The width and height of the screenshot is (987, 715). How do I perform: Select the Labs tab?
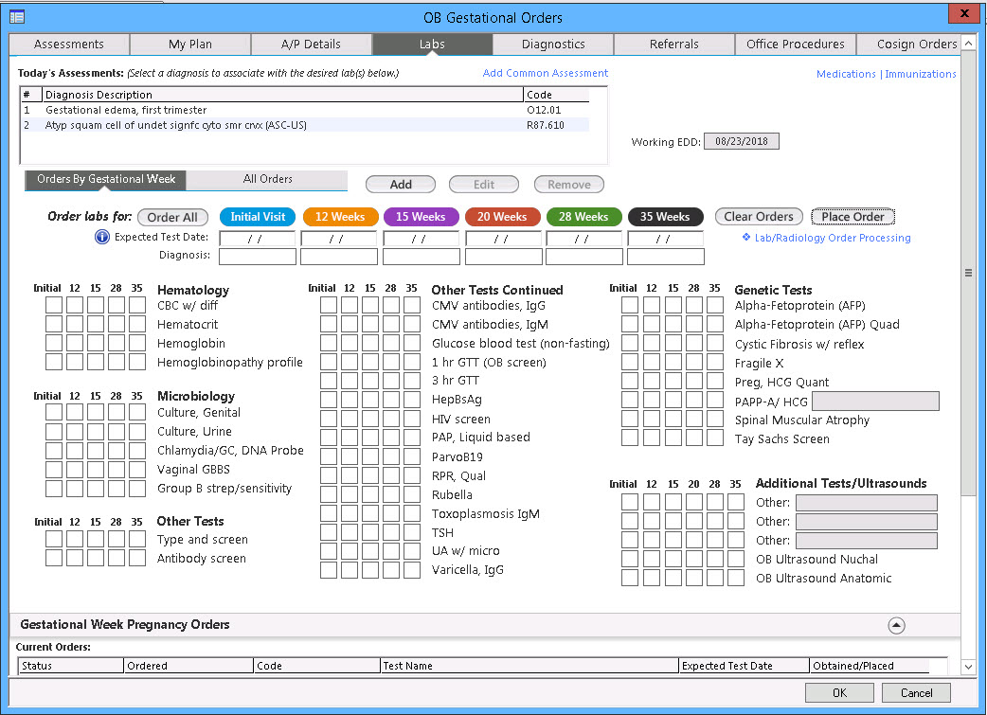click(432, 45)
